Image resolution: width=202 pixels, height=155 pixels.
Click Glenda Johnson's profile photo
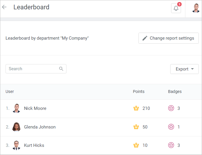[16, 127]
